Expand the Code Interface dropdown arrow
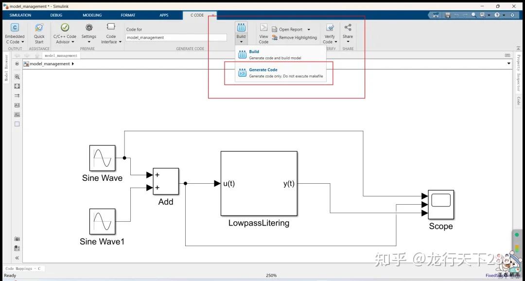This screenshot has height=281, width=525. pyautogui.click(x=120, y=42)
